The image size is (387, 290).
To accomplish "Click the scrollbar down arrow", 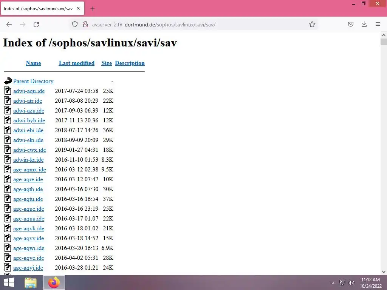I will [384, 272].
